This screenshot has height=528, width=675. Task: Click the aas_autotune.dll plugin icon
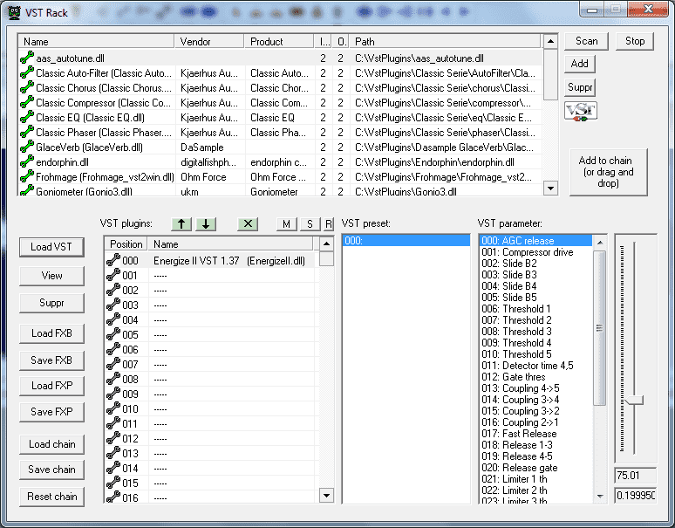(27, 58)
